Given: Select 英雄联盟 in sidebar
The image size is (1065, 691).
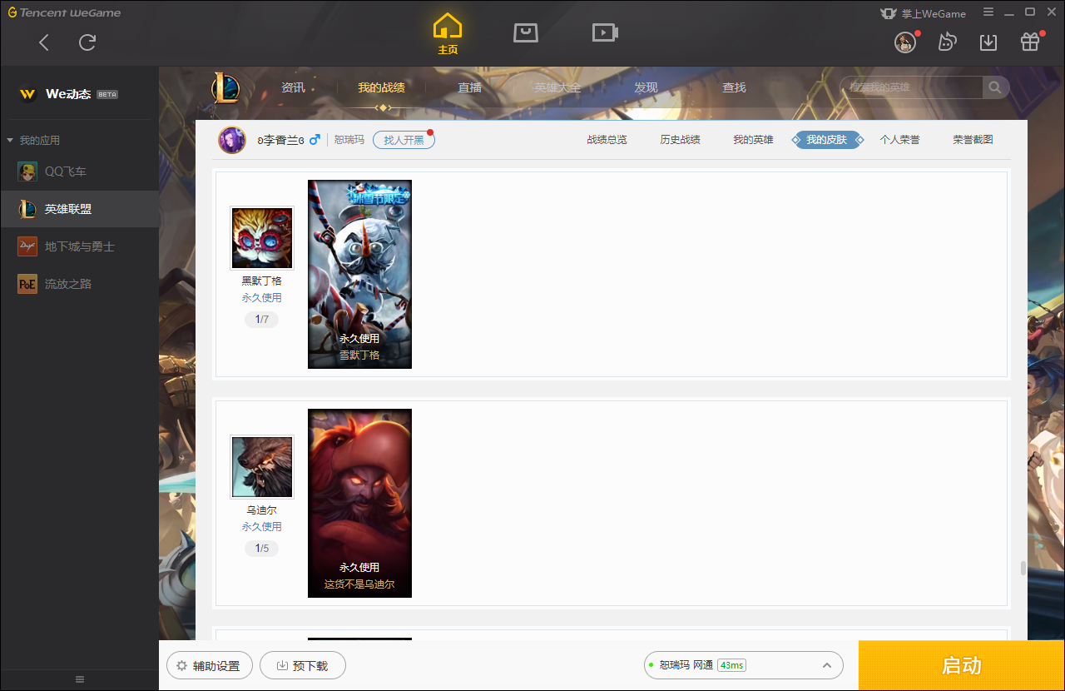Looking at the screenshot, I should pyautogui.click(x=79, y=209).
